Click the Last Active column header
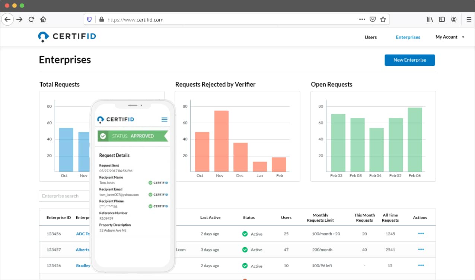475x280 pixels. (210, 218)
